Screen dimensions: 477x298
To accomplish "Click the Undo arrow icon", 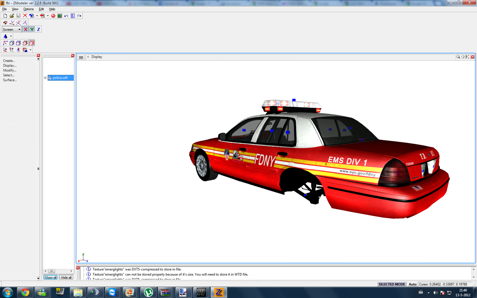I will point(66,16).
